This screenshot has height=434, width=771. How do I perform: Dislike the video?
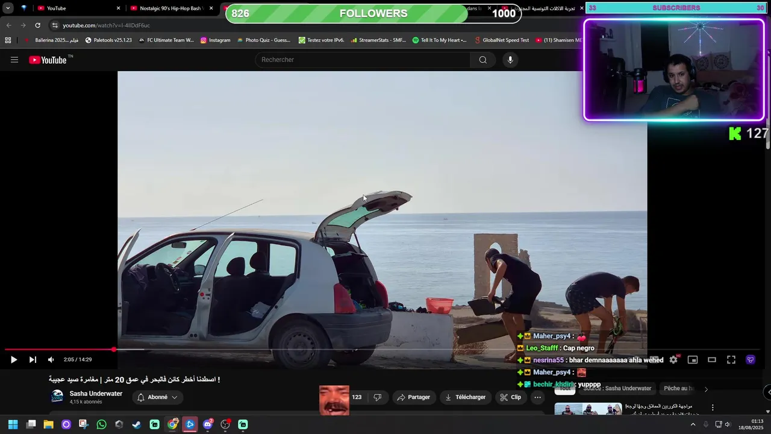pos(378,397)
